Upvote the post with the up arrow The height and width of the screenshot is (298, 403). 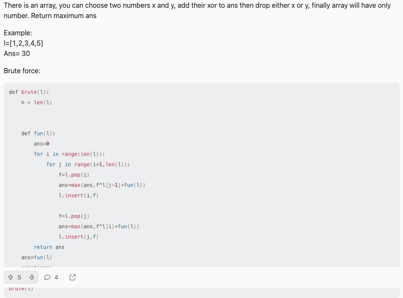(x=10, y=277)
